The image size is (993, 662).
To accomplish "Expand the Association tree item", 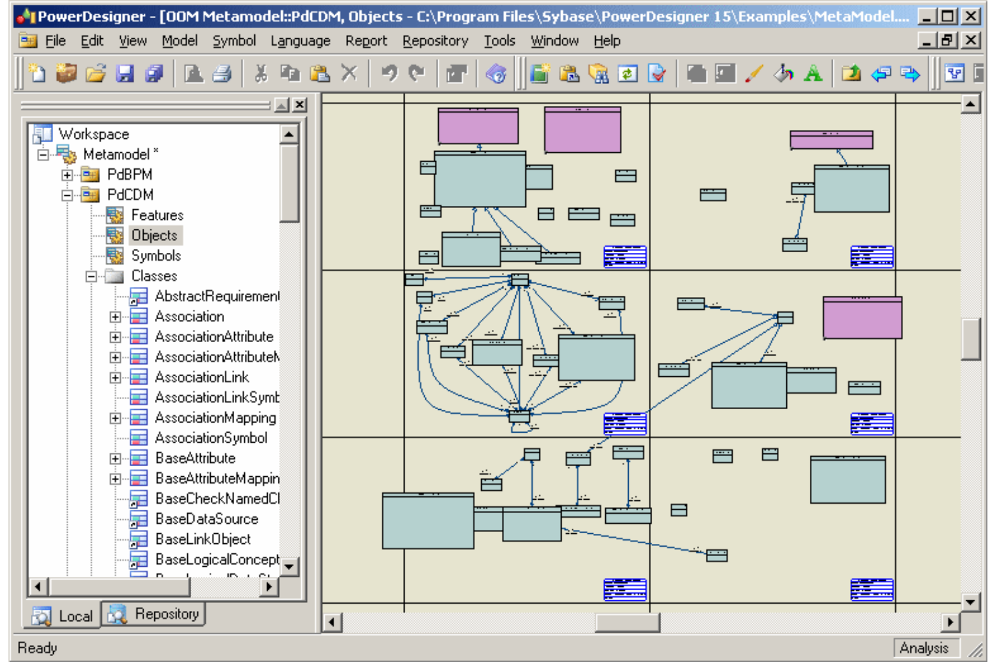I will (115, 317).
